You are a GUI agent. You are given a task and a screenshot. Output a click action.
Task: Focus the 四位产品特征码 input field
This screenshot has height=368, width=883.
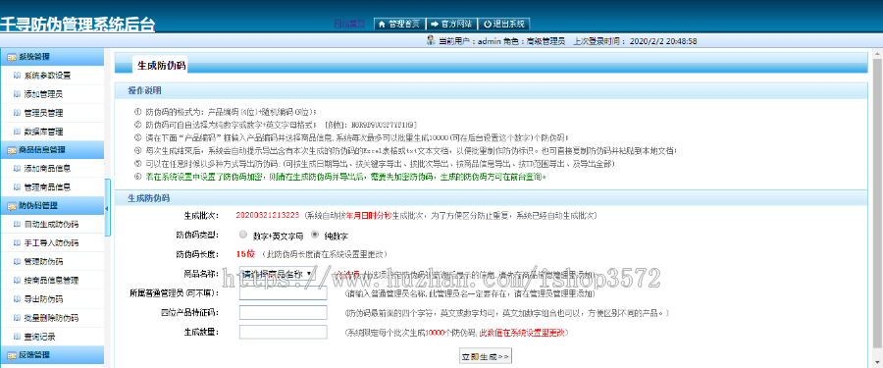(284, 313)
